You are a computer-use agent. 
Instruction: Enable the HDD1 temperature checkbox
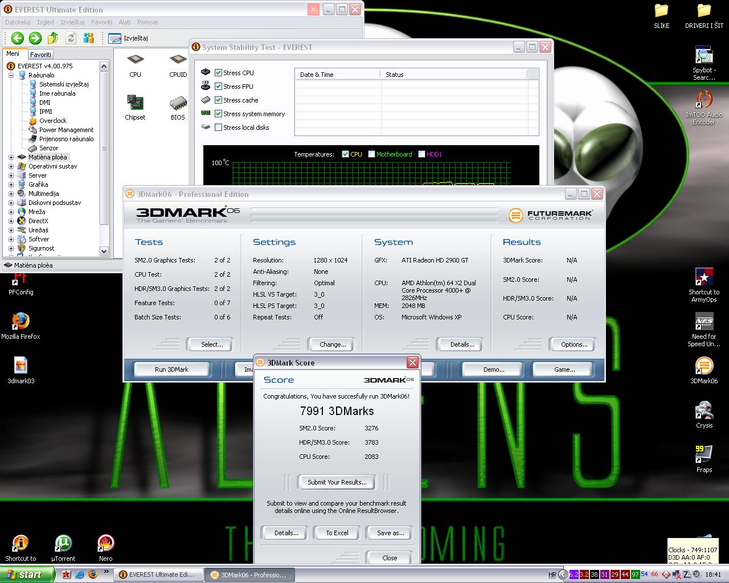[x=421, y=154]
